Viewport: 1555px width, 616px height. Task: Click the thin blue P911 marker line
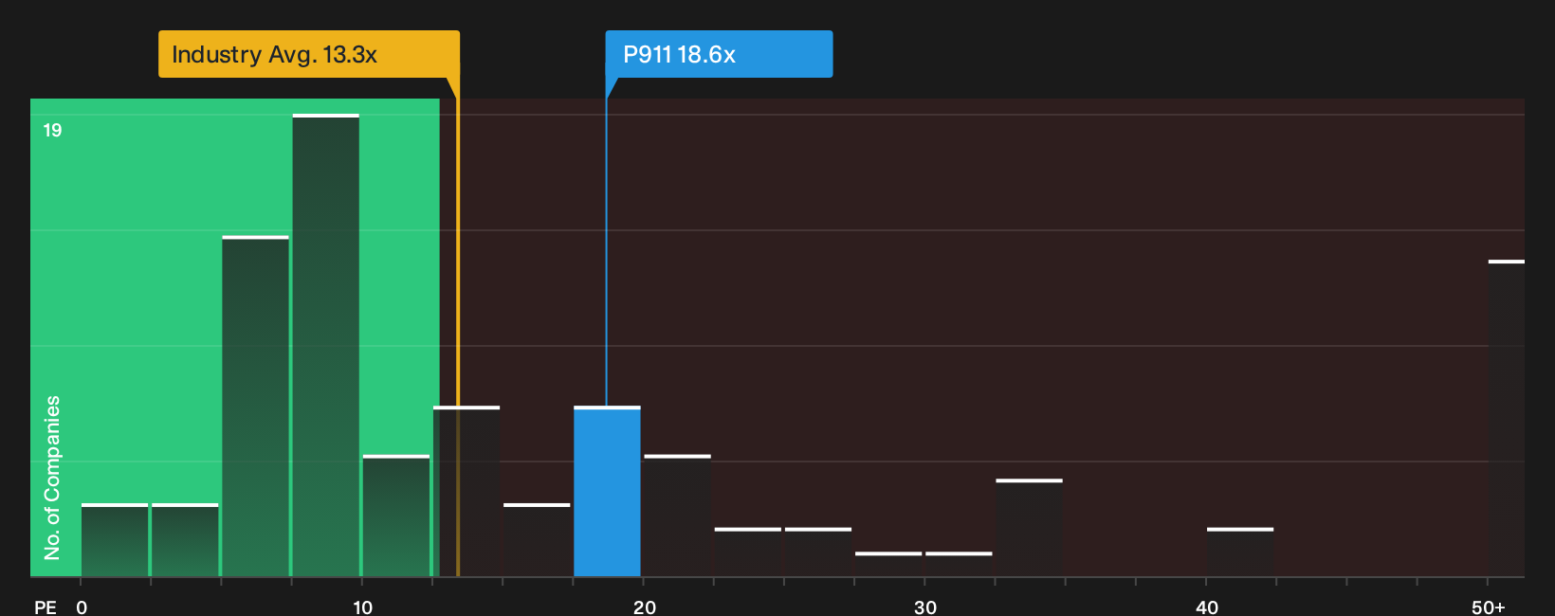(607, 252)
